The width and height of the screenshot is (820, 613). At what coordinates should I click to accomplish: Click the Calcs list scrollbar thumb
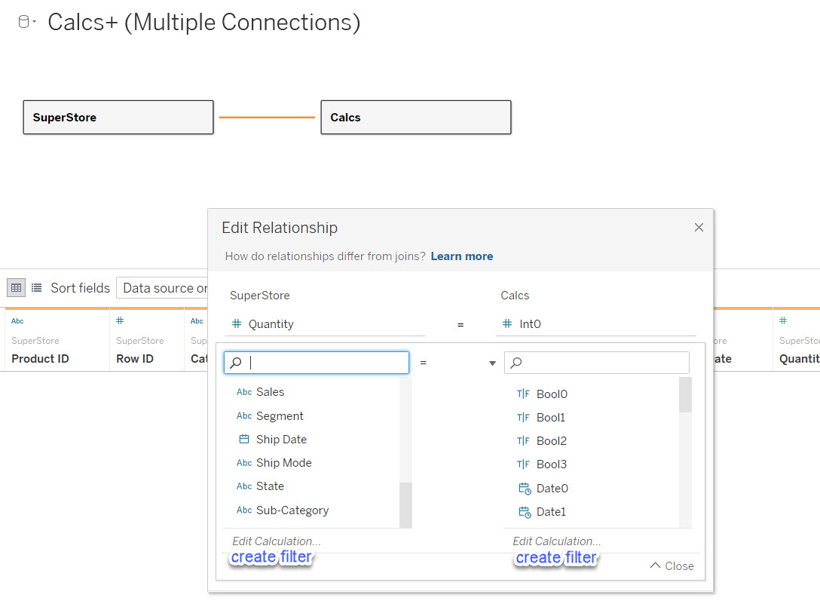[685, 395]
